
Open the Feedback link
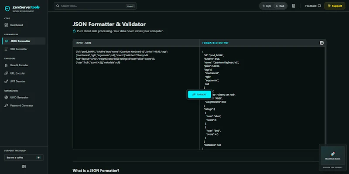(x=313, y=6)
